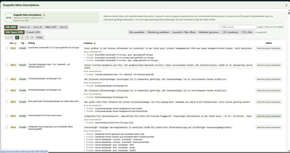Click entry Bunt gestrickter Schlüsselanhänger als süßes Söckchen
This screenshot has width=290, height=153.
coord(53,101)
